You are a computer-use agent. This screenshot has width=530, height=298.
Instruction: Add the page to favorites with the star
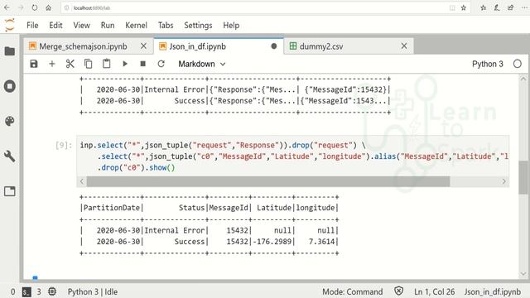click(464, 7)
